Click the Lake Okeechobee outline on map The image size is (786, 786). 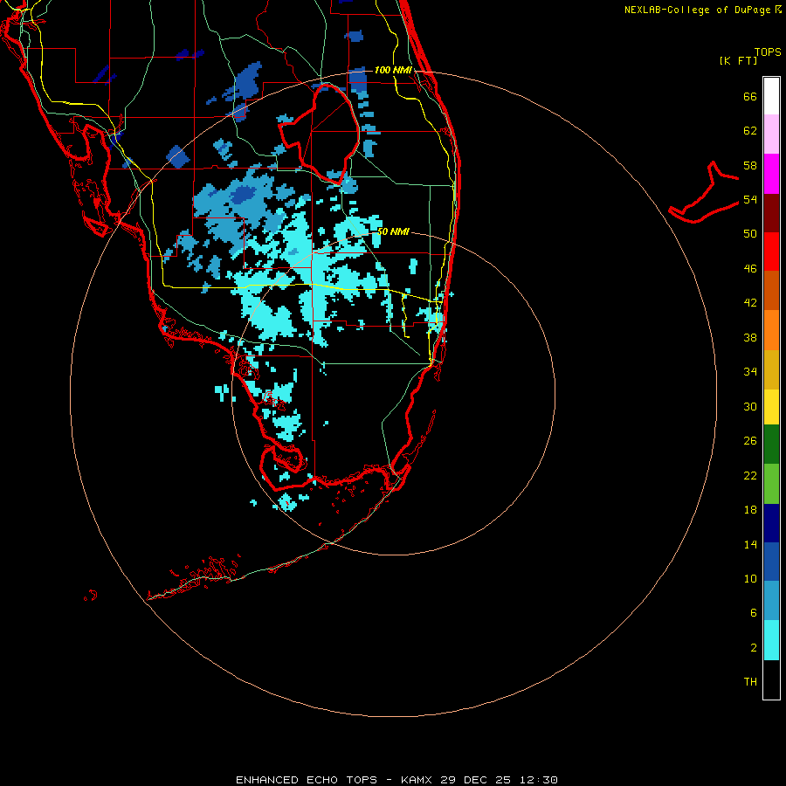click(x=318, y=133)
